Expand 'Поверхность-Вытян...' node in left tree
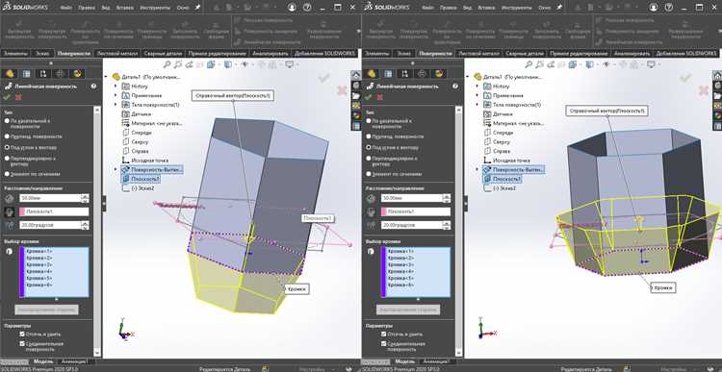722x372 pixels. point(116,170)
